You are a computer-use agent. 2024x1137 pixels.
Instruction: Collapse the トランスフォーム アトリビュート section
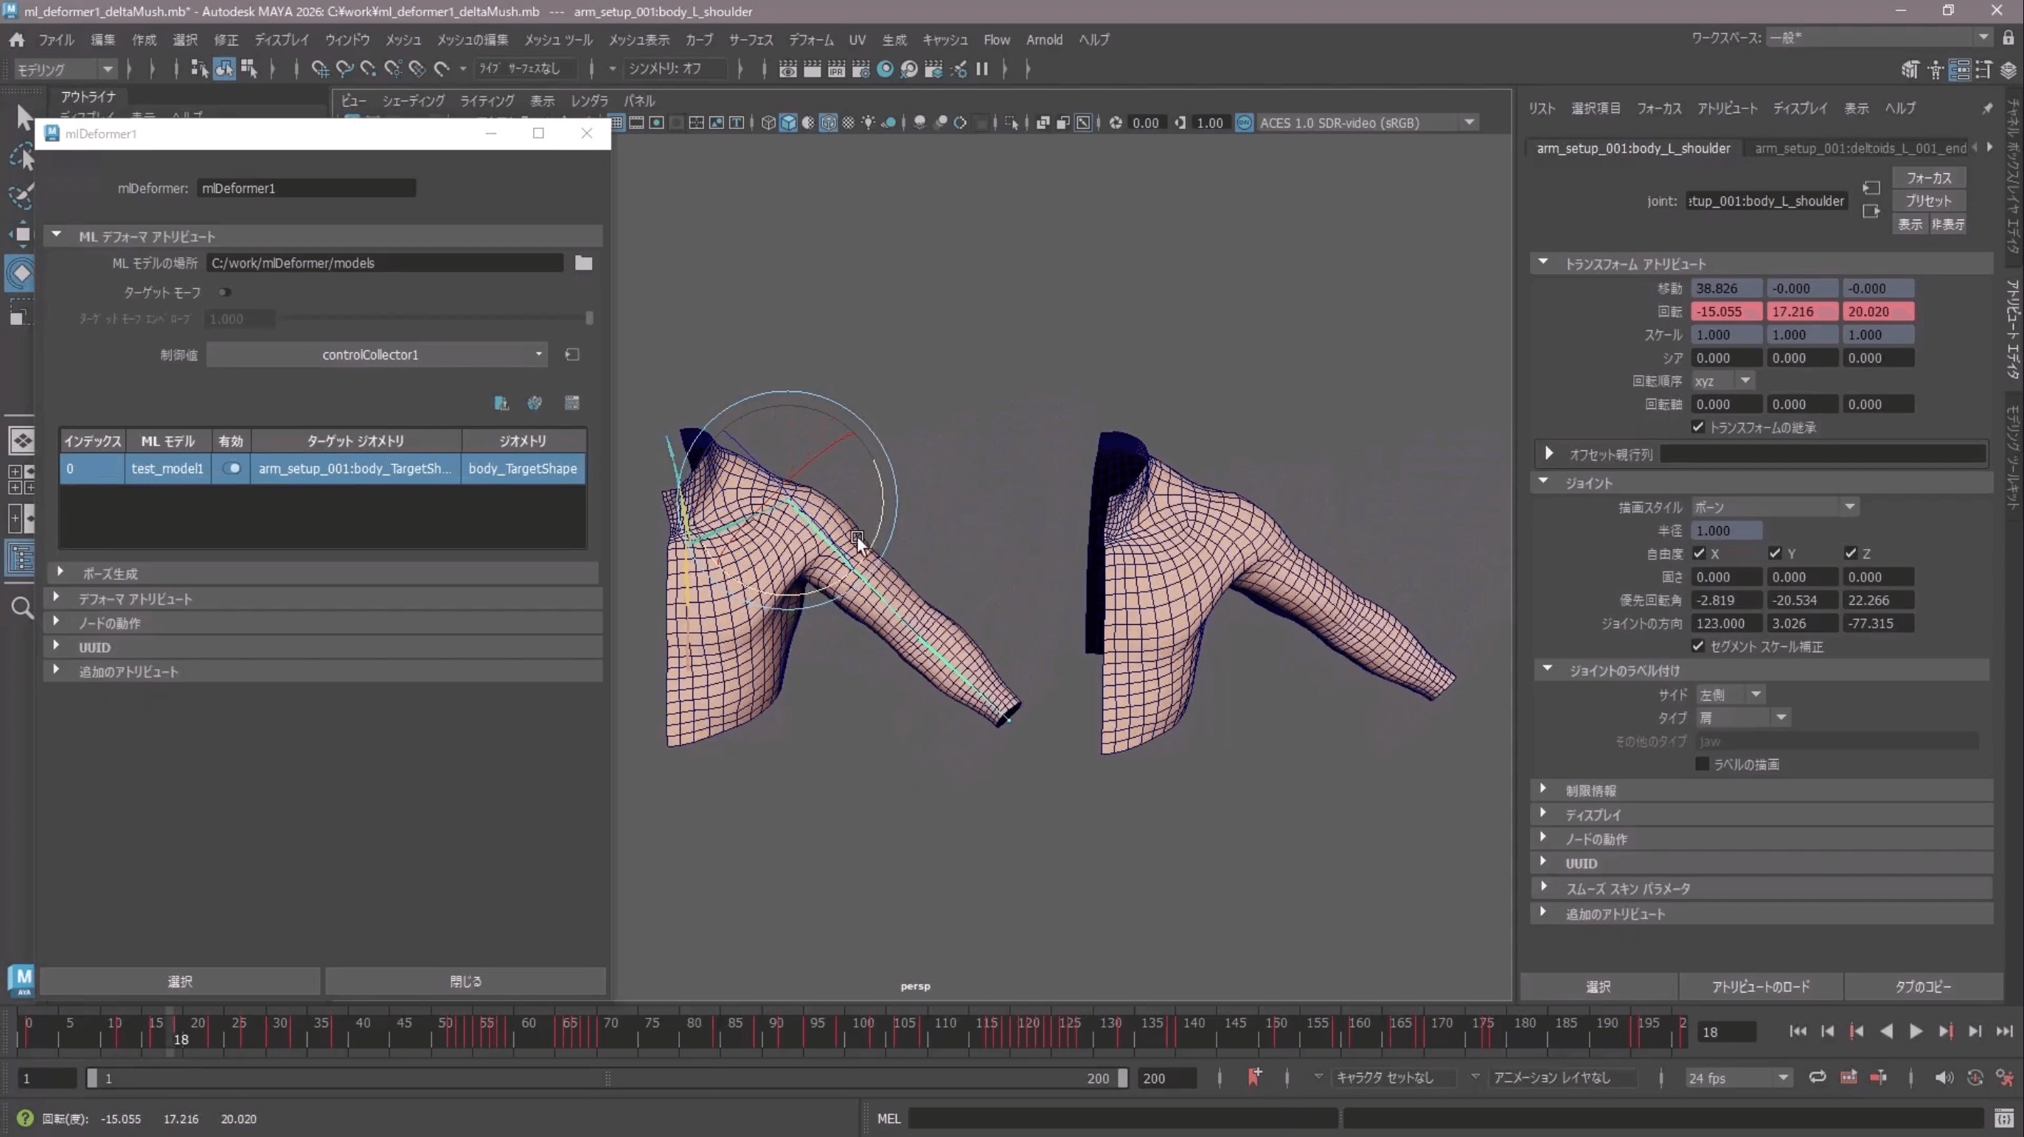click(1543, 262)
